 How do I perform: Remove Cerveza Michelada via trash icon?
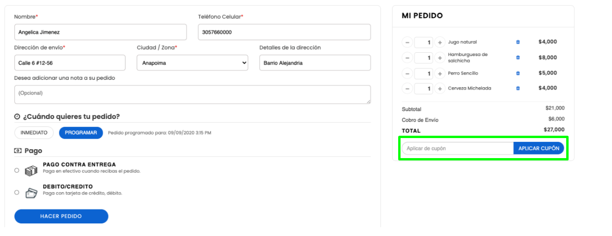pyautogui.click(x=518, y=88)
